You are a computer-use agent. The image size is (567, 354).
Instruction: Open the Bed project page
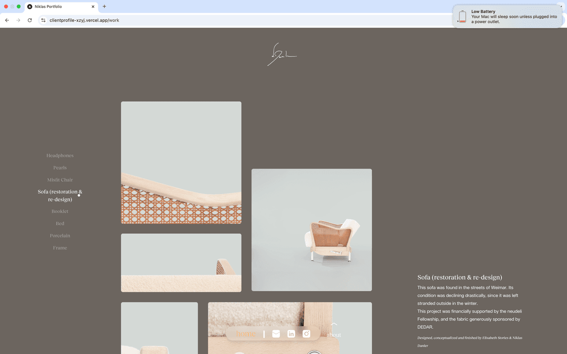tap(59, 223)
